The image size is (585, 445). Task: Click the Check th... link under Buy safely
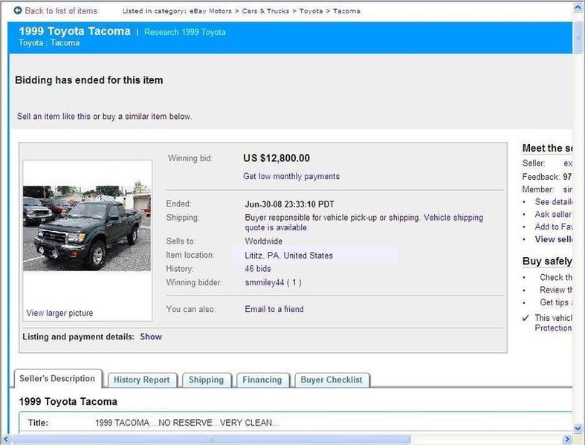pyautogui.click(x=556, y=278)
